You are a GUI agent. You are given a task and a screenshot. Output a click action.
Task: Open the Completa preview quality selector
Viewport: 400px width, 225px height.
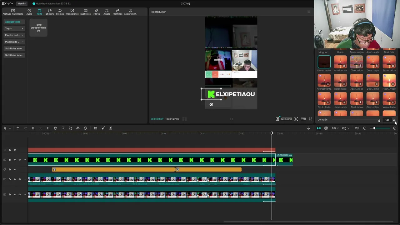tap(286, 119)
